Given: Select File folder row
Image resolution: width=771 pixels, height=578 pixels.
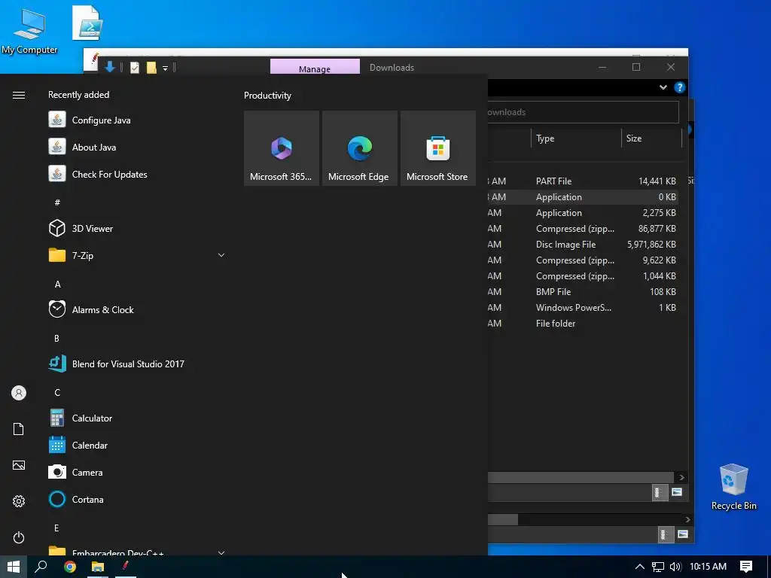Looking at the screenshot, I should tap(583, 323).
